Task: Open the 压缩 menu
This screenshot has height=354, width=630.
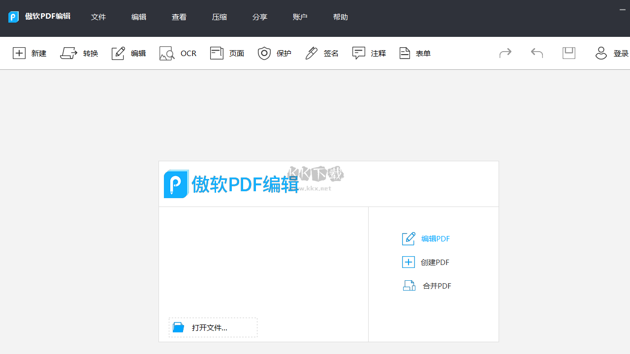Action: click(220, 17)
